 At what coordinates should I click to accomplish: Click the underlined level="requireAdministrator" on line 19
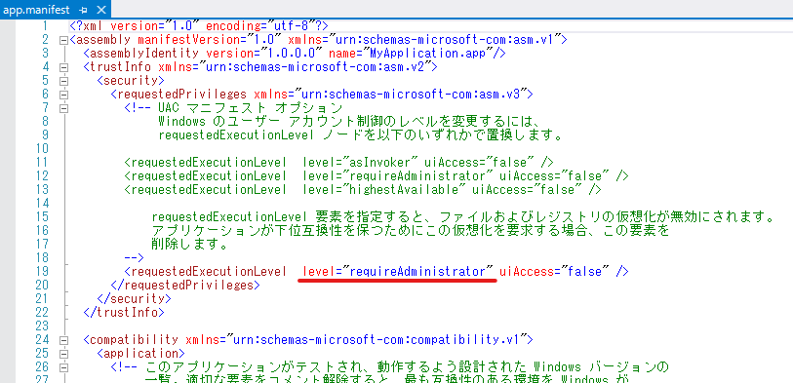(398, 271)
